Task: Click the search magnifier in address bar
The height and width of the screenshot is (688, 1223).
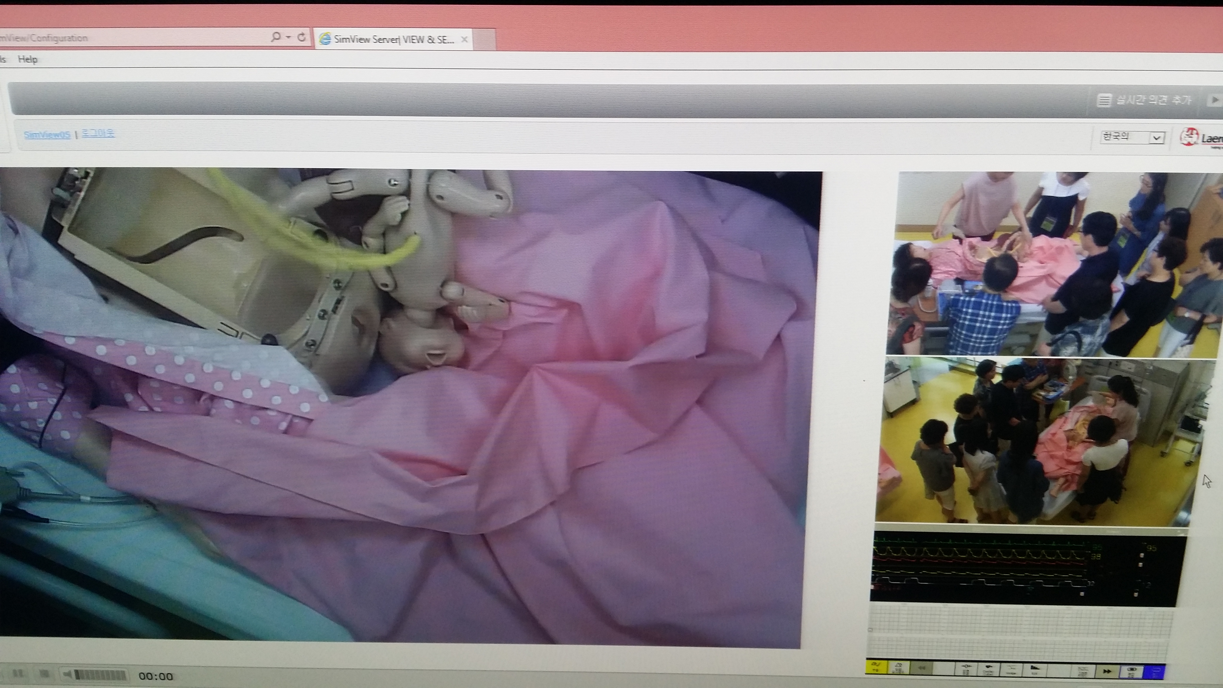Action: coord(275,36)
